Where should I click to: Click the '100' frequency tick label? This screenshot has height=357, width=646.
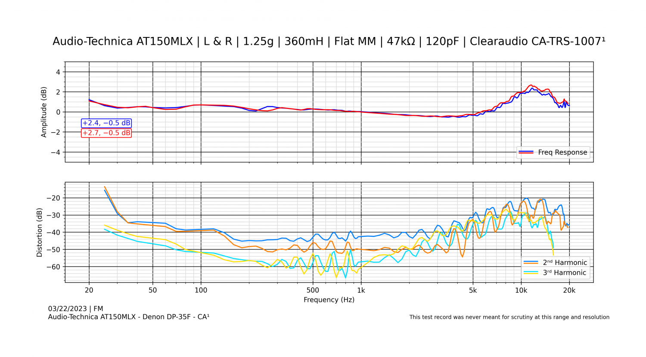[x=201, y=290]
